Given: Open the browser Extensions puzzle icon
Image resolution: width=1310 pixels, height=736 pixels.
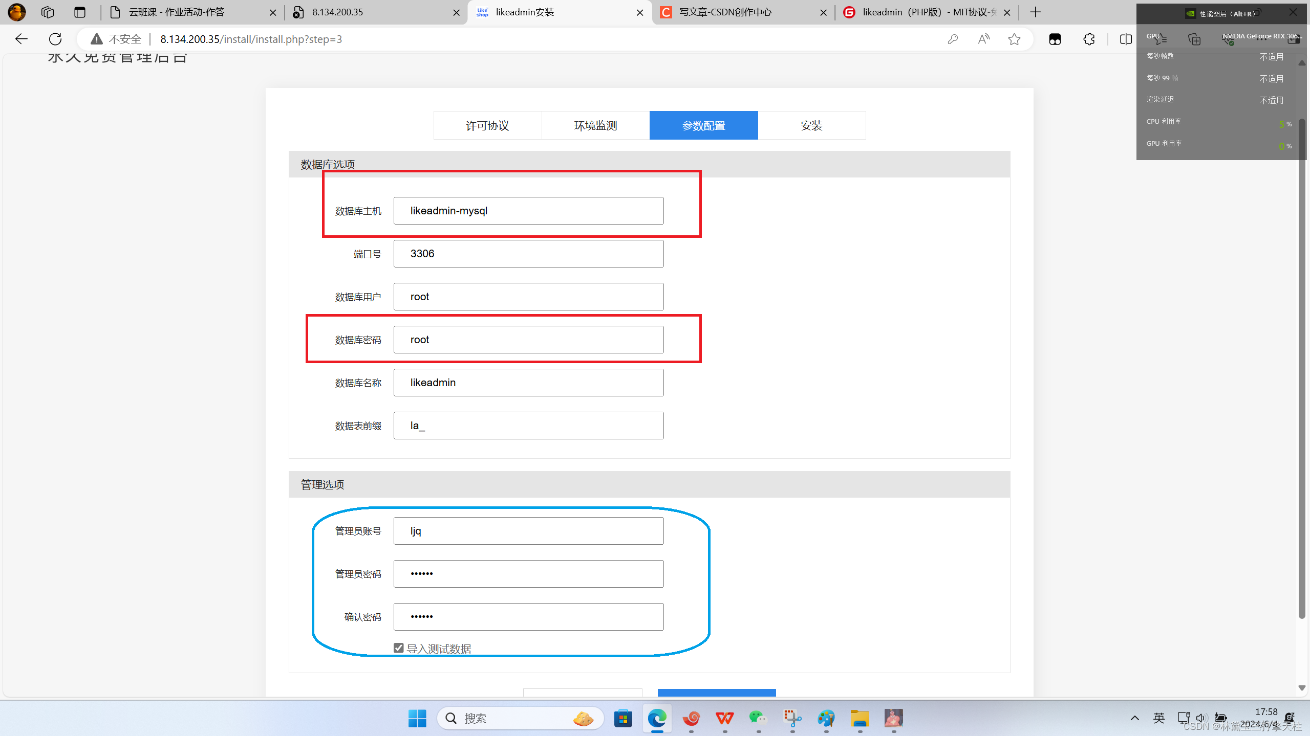Looking at the screenshot, I should [x=1088, y=39].
